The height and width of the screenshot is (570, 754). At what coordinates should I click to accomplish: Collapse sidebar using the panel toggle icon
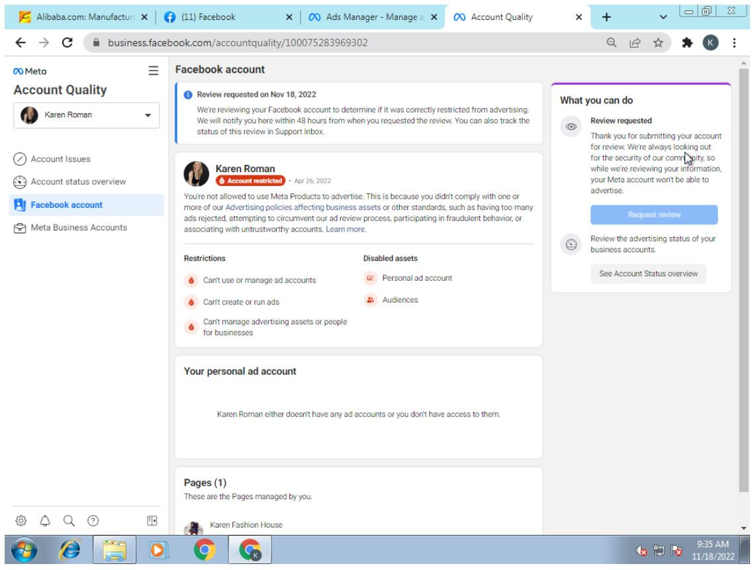point(152,520)
